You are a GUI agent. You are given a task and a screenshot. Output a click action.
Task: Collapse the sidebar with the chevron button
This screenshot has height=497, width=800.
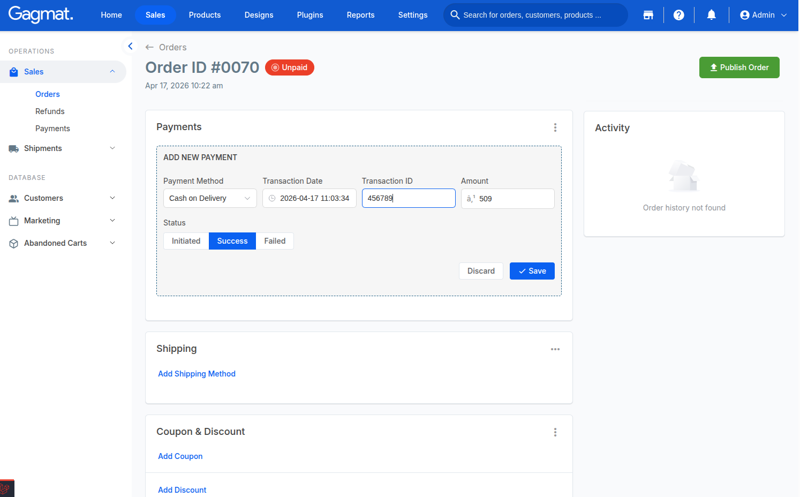coord(130,46)
